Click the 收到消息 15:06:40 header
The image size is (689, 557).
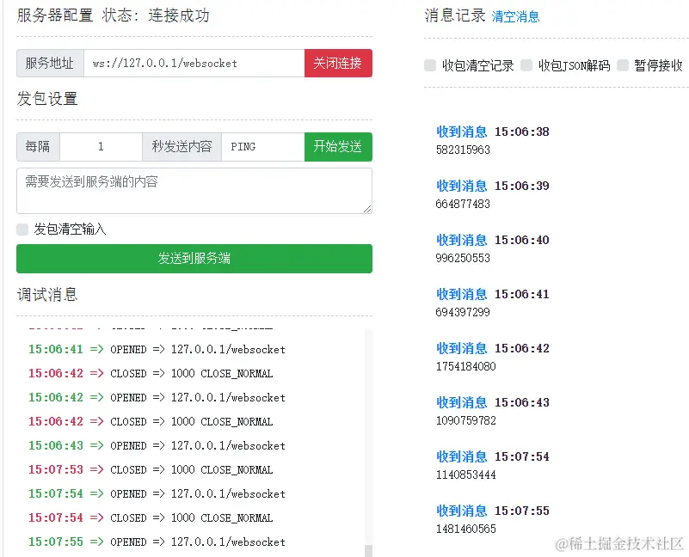pyautogui.click(x=493, y=240)
